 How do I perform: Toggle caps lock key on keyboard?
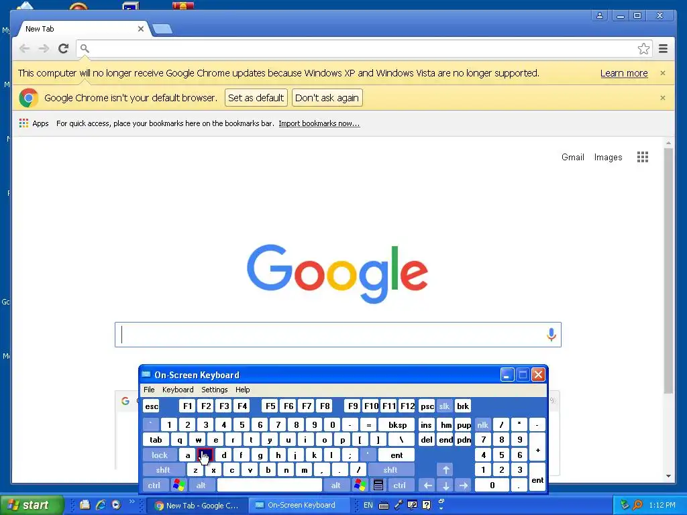[x=160, y=455]
